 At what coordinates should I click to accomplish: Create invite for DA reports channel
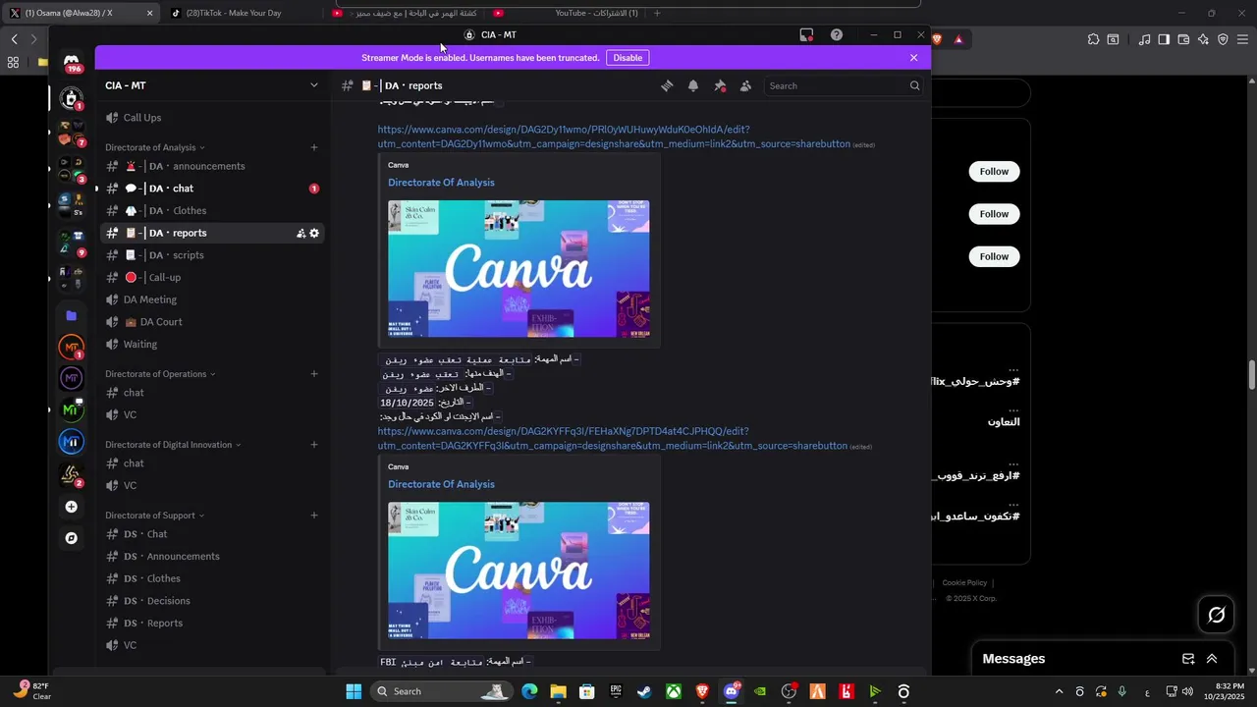(x=301, y=233)
